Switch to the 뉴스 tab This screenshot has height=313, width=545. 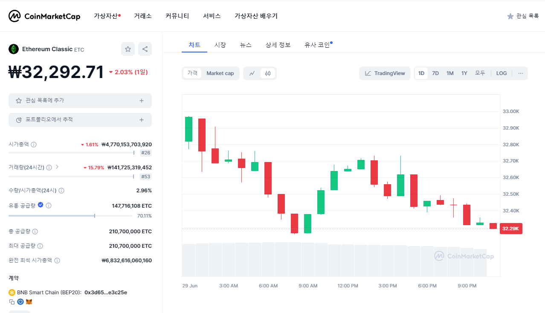246,45
